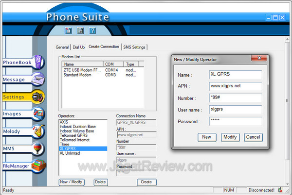Cancel the New / Modify Operator dialog
This screenshot has height=195, width=292.
[x=253, y=137]
